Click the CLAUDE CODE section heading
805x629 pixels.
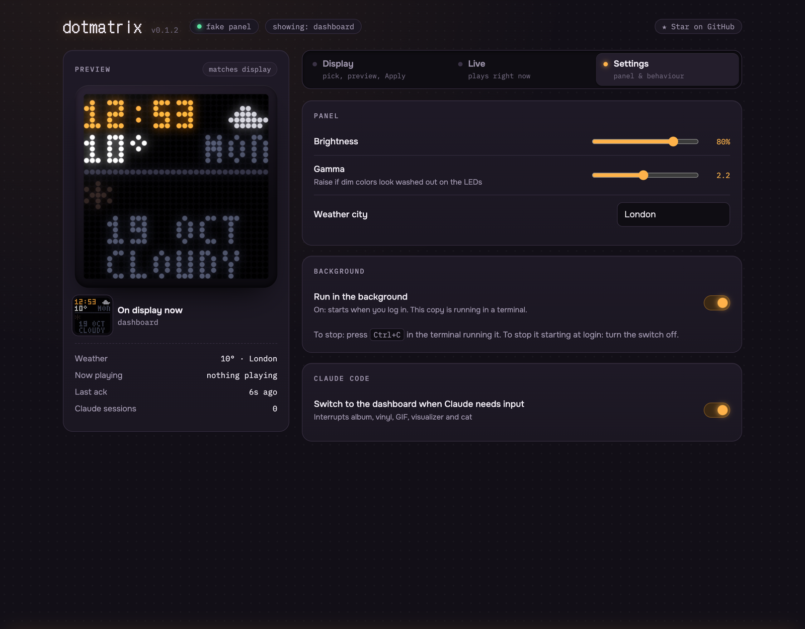point(342,378)
